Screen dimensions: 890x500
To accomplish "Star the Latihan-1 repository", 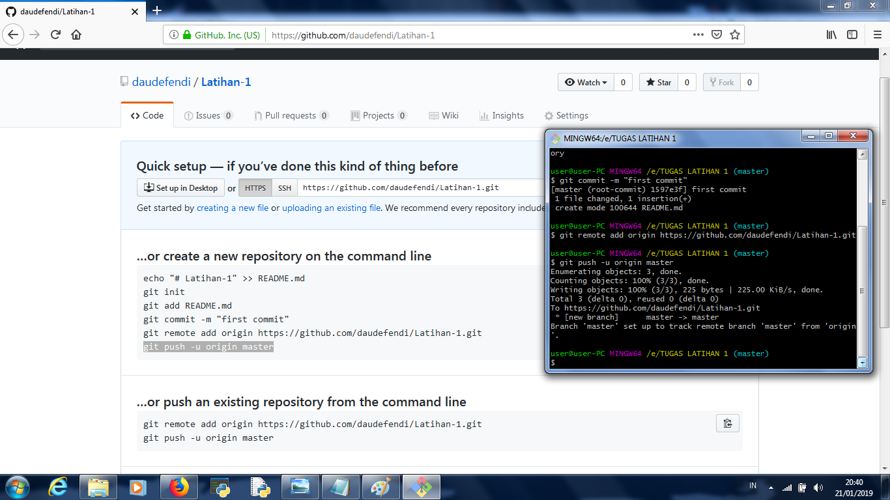I will point(659,82).
